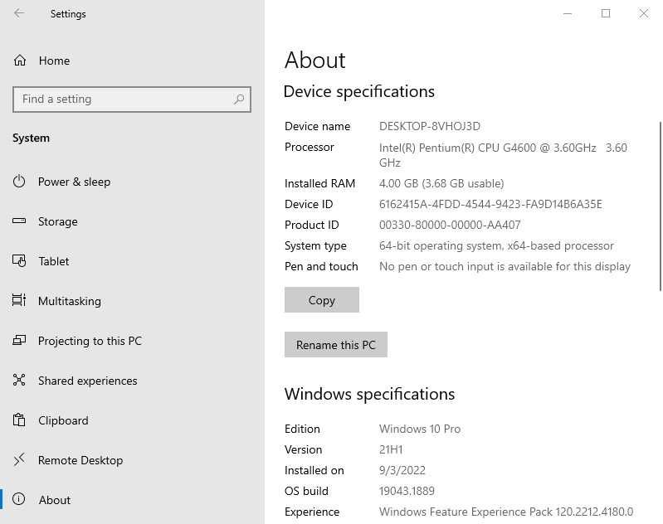Click the Shared experiences icon
This screenshot has width=663, height=524.
pos(20,381)
